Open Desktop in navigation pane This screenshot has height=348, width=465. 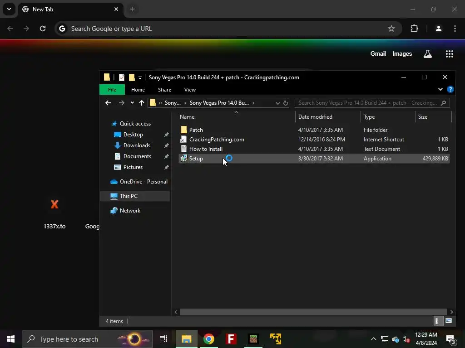coord(133,135)
